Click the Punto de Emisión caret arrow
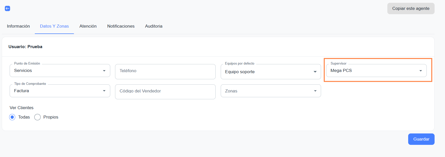The width and height of the screenshot is (445, 157). (104, 71)
